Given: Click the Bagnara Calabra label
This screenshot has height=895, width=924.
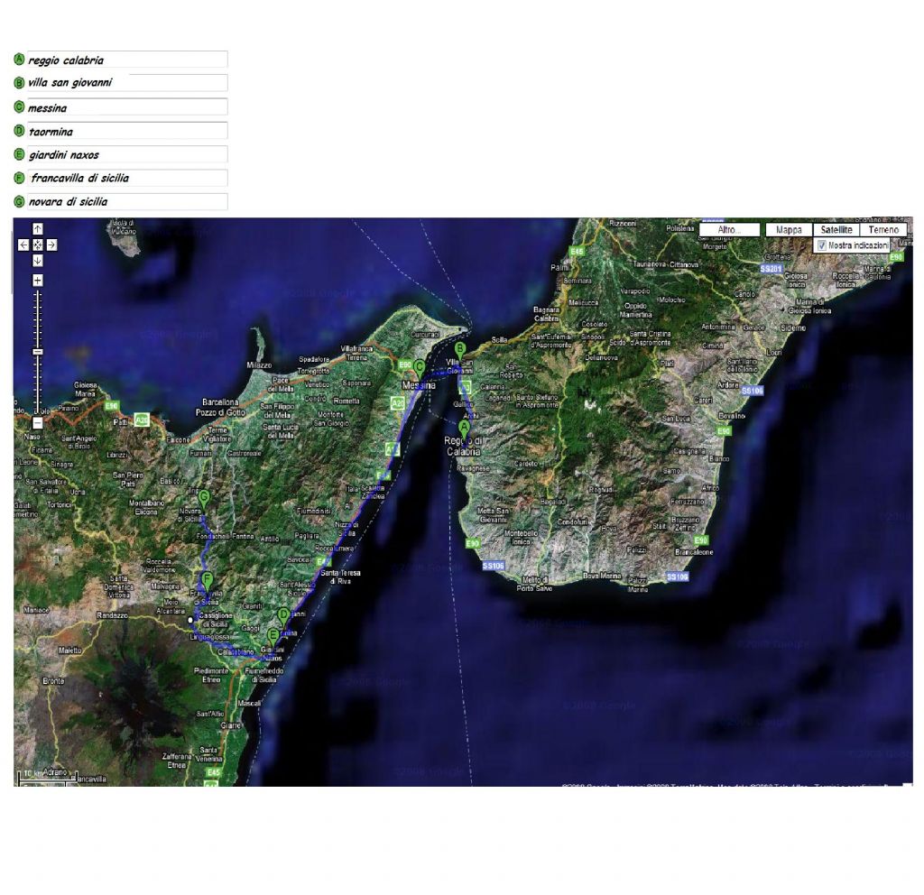Looking at the screenshot, I should pyautogui.click(x=546, y=314).
